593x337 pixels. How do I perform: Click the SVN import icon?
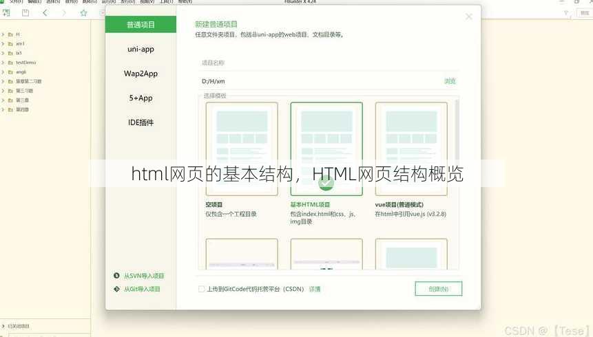coord(116,276)
